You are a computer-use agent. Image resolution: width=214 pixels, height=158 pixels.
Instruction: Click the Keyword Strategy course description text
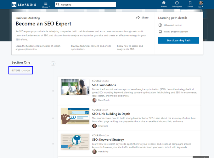142,145
